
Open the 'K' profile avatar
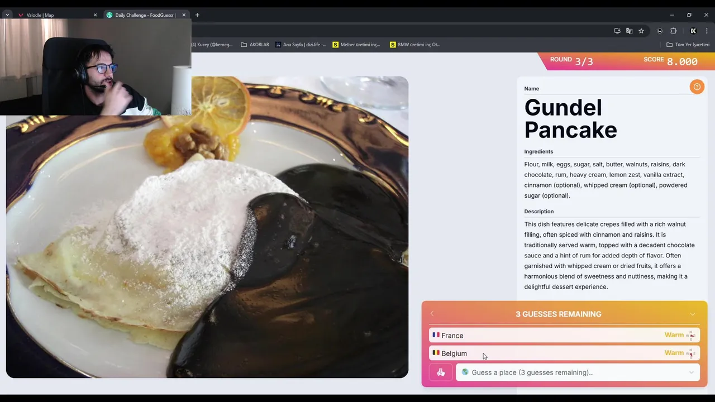coord(693,31)
